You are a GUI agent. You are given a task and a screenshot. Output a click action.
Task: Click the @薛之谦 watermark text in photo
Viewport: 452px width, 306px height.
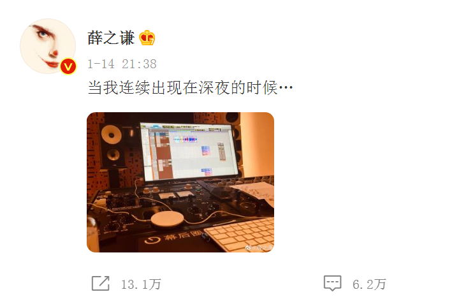tap(262, 247)
